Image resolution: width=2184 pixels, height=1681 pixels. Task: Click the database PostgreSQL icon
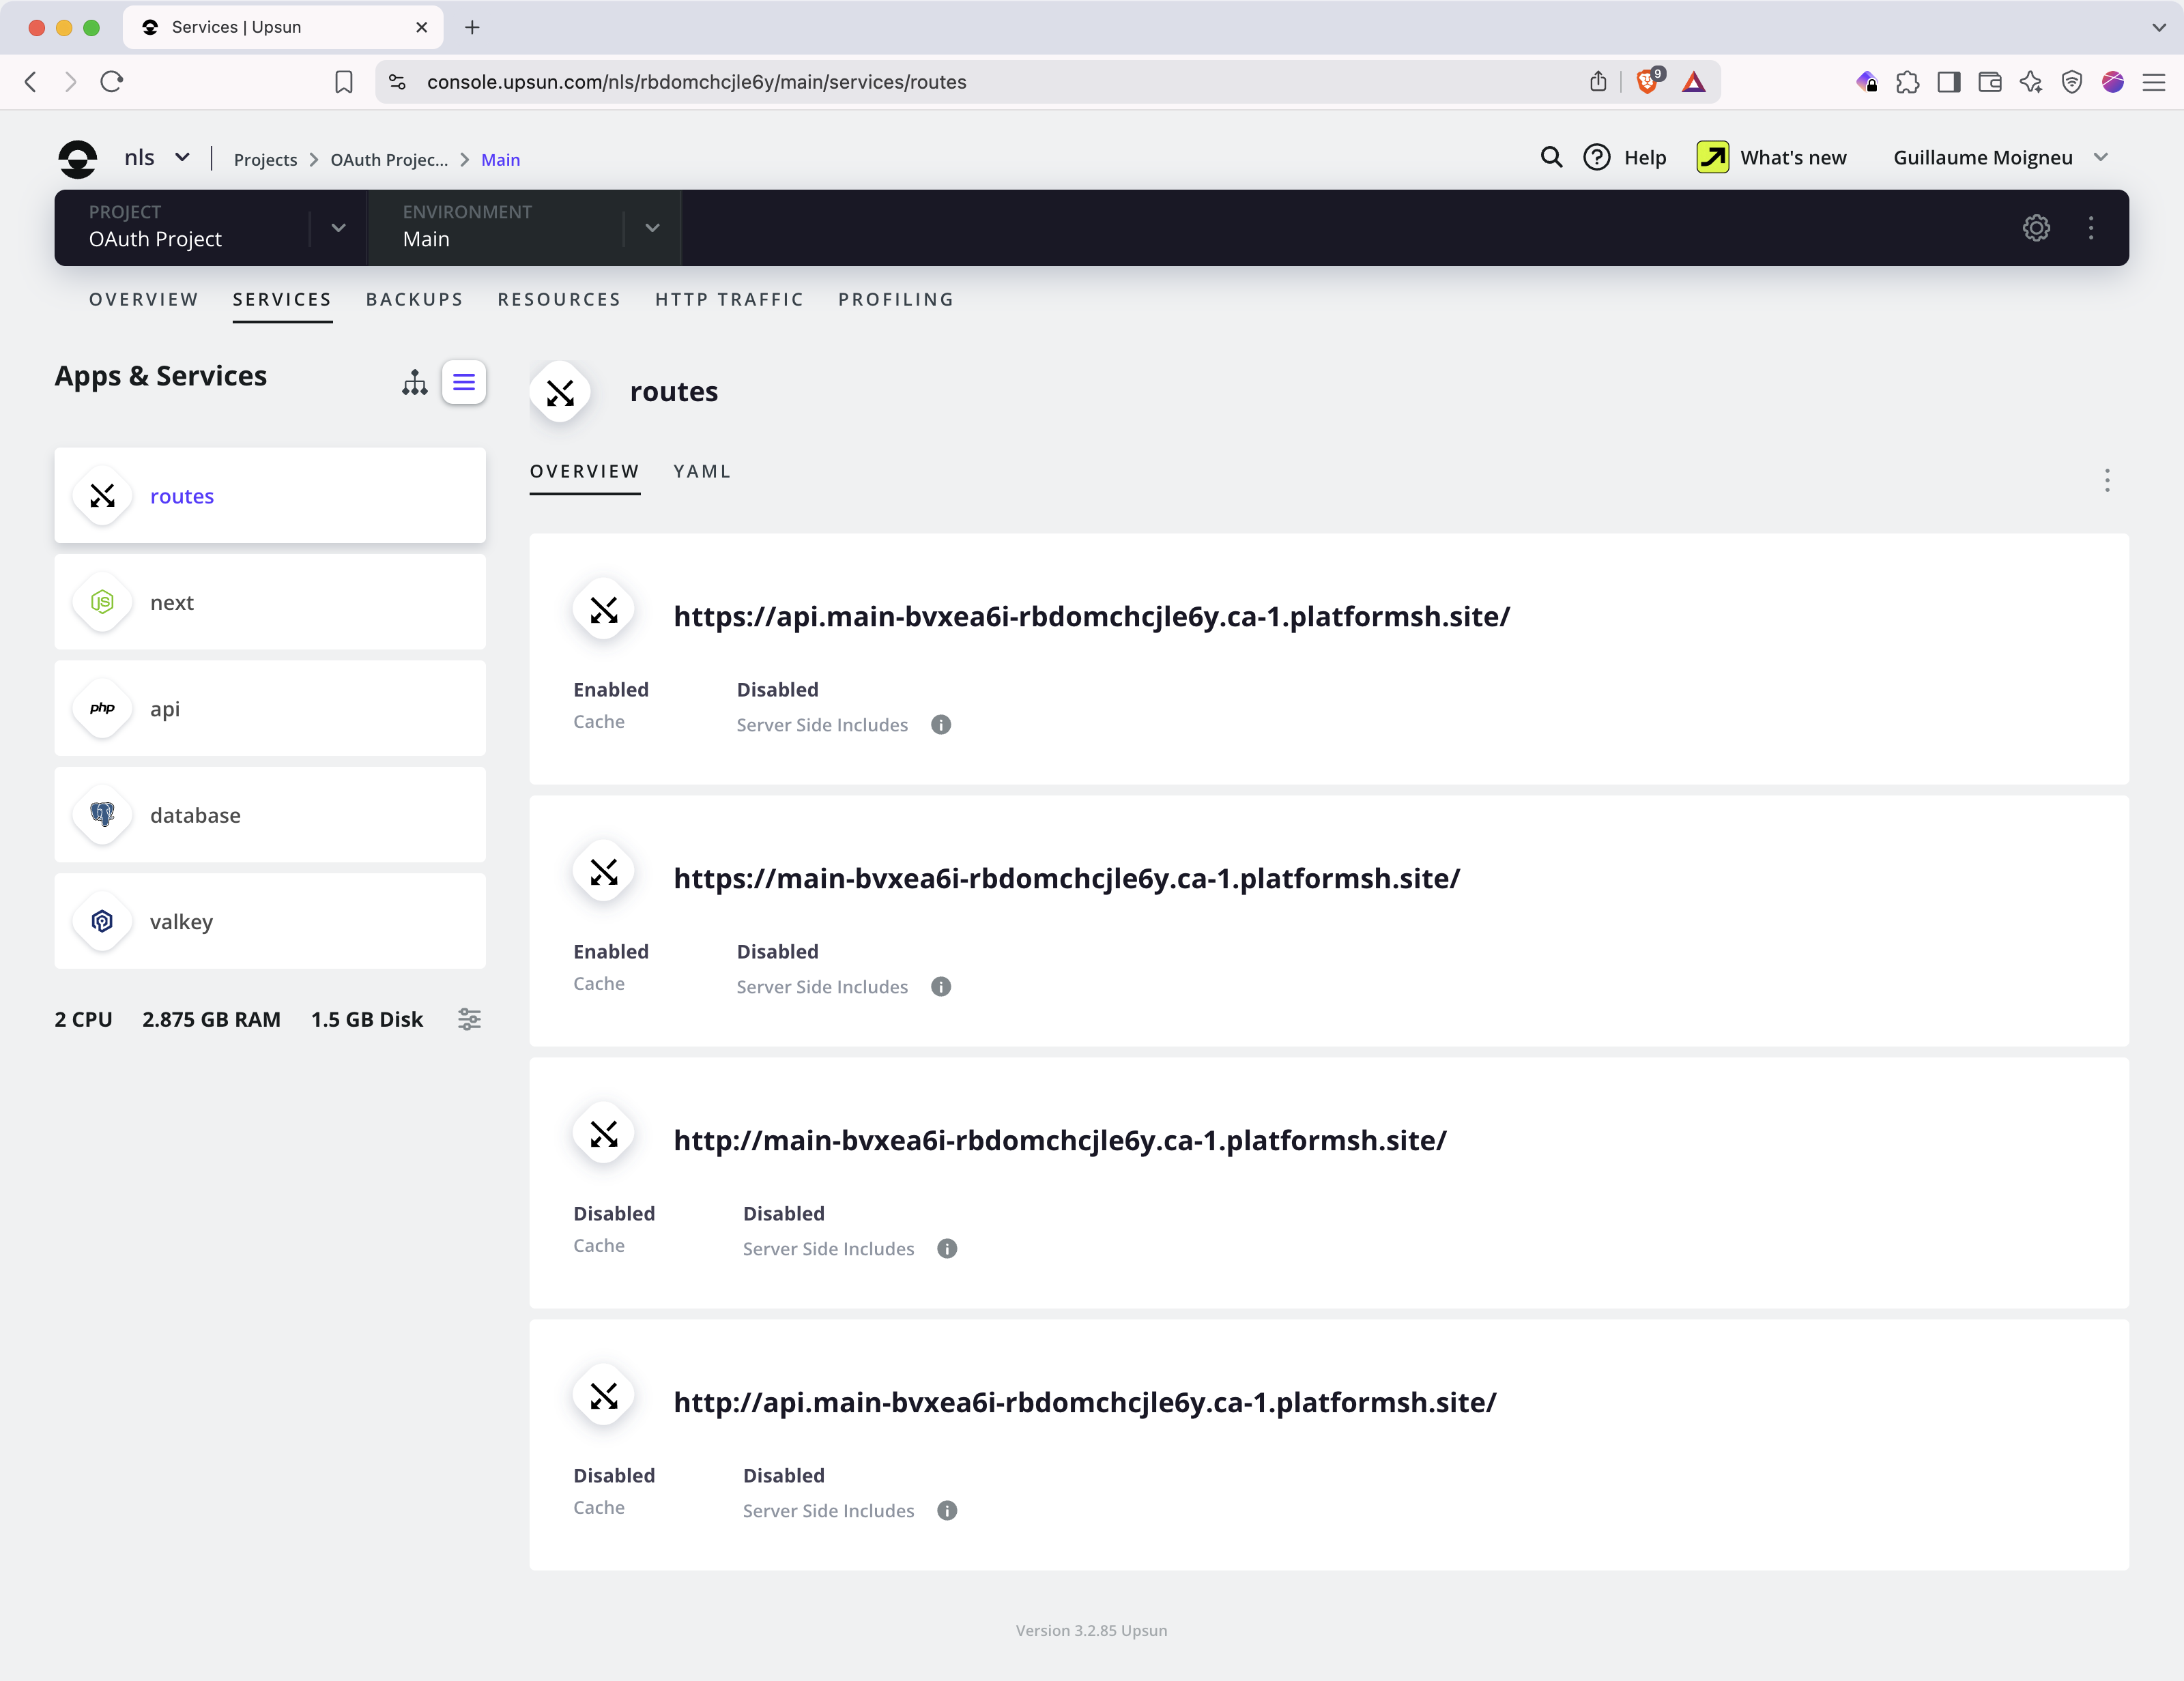point(102,815)
